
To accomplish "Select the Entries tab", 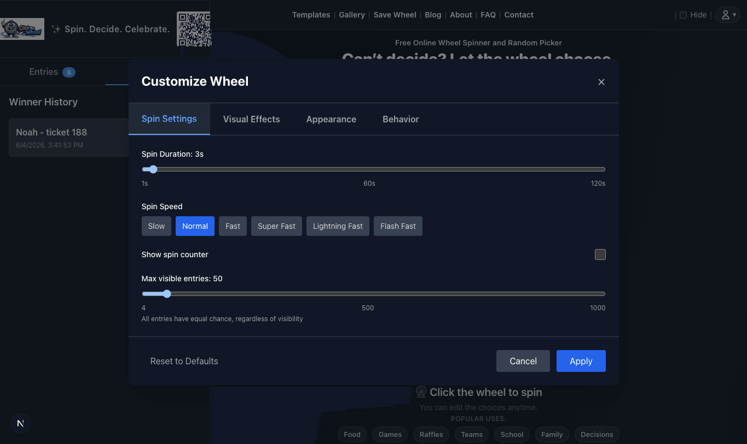I will (x=52, y=72).
